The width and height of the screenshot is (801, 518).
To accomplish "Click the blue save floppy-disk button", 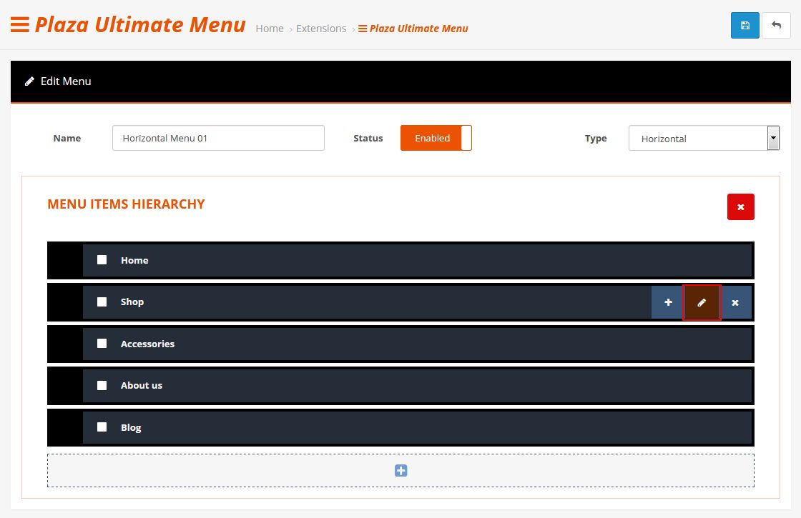I will coord(745,26).
